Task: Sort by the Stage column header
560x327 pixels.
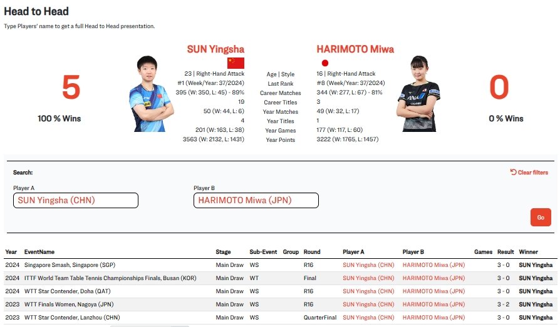Action: [223, 252]
